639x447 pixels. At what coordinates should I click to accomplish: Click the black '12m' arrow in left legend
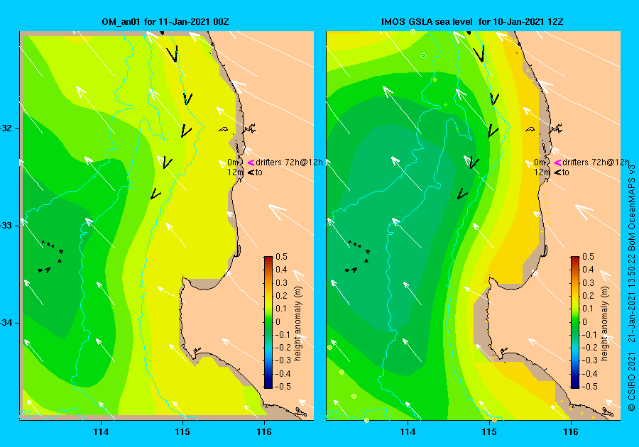tap(251, 172)
